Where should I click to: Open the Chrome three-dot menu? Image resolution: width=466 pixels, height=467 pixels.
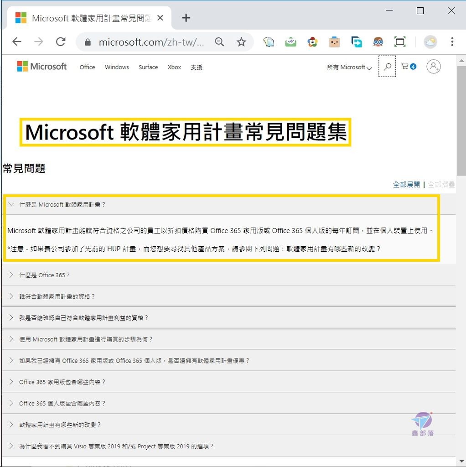(452, 42)
